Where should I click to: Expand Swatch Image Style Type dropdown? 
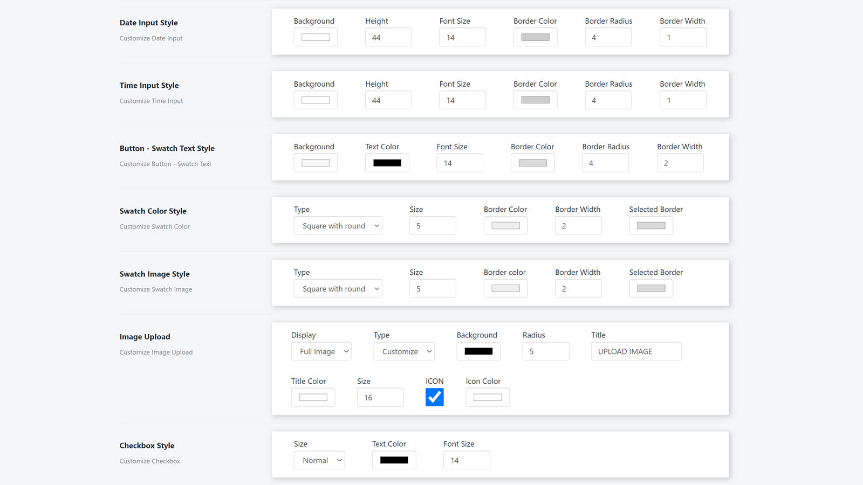[x=338, y=289]
